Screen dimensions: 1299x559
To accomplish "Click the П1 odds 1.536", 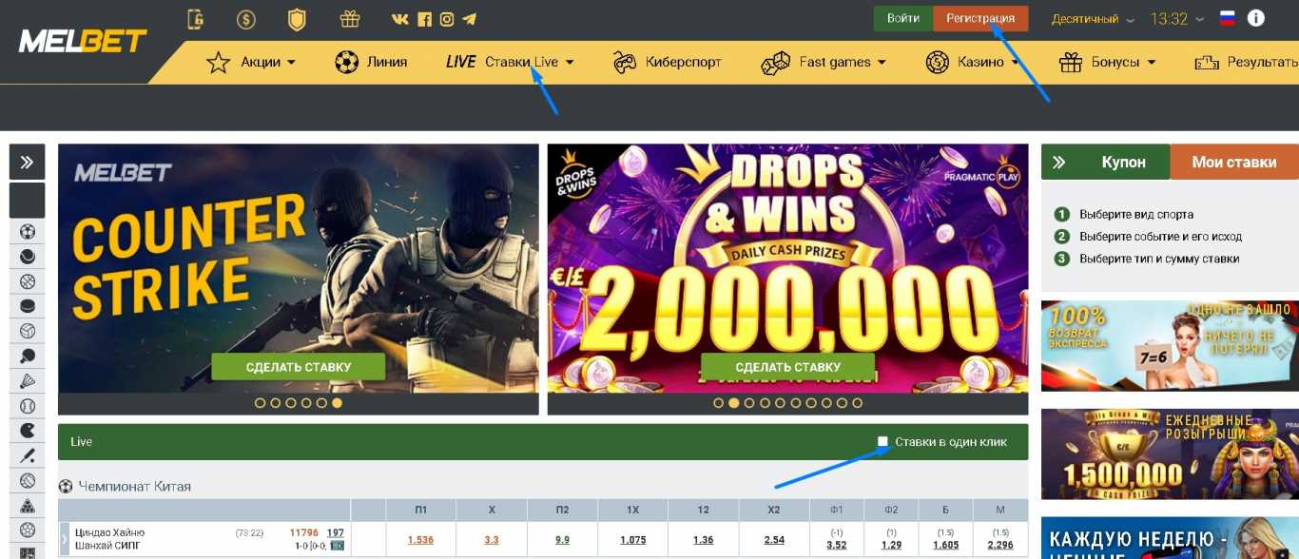I will coord(420,540).
